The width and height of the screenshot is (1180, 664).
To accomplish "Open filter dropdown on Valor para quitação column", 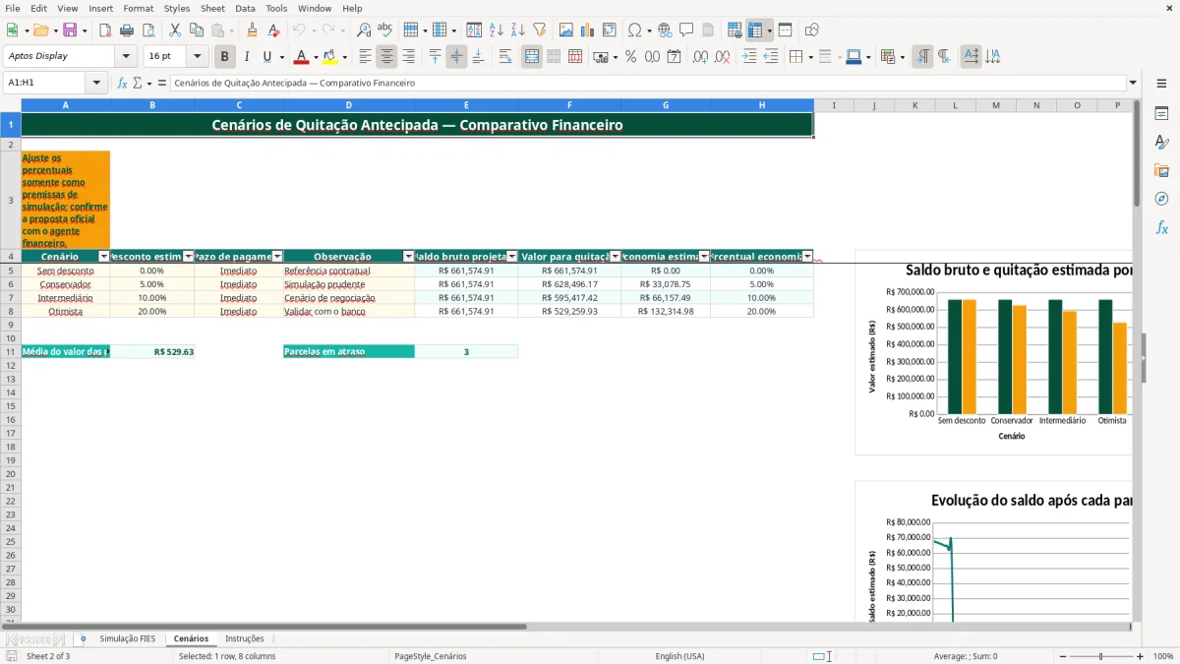I will pyautogui.click(x=615, y=257).
